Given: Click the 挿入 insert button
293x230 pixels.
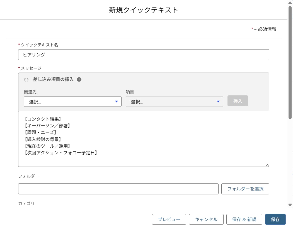Looking at the screenshot, I should click(238, 101).
